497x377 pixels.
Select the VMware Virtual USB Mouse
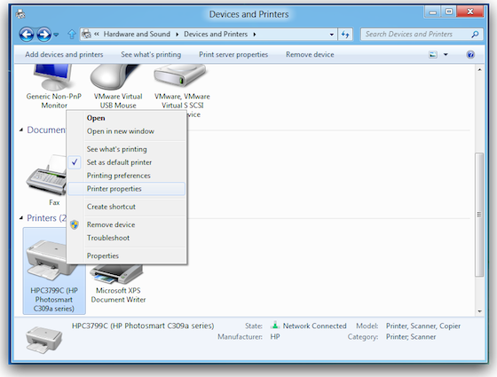[x=118, y=87]
